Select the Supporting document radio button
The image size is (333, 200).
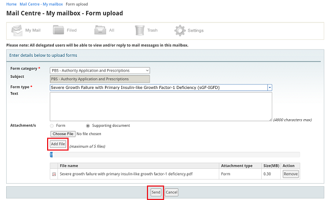pyautogui.click(x=88, y=126)
